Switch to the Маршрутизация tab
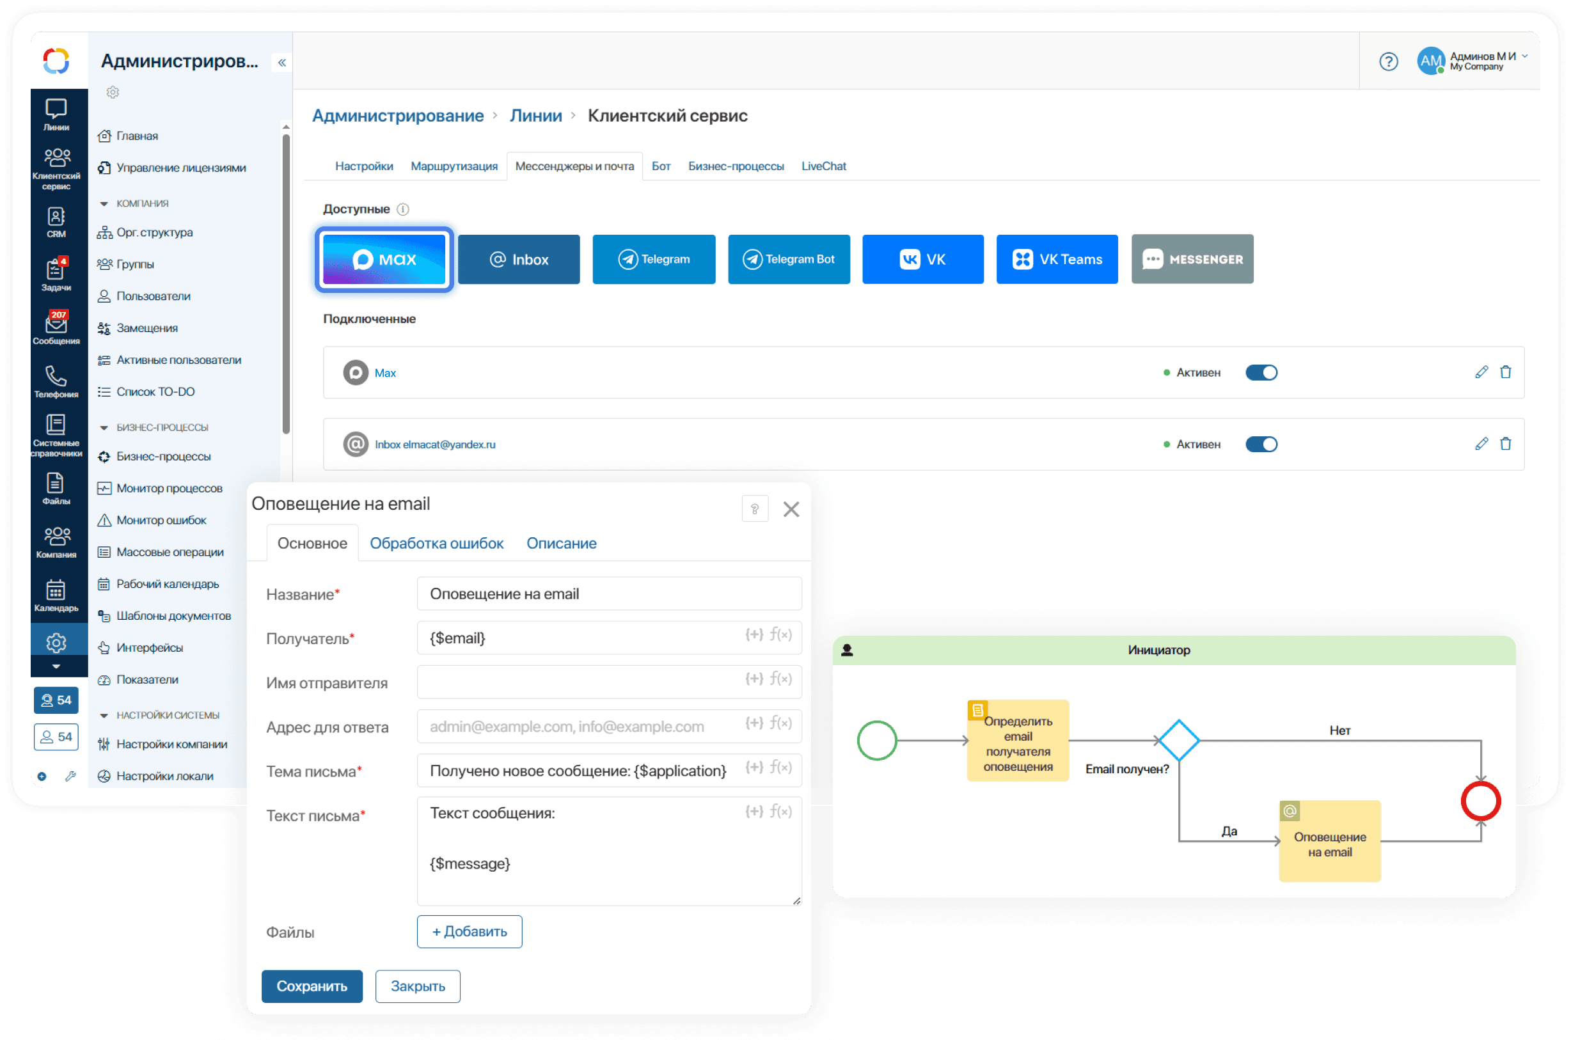This screenshot has width=1571, height=1040. coord(454,166)
